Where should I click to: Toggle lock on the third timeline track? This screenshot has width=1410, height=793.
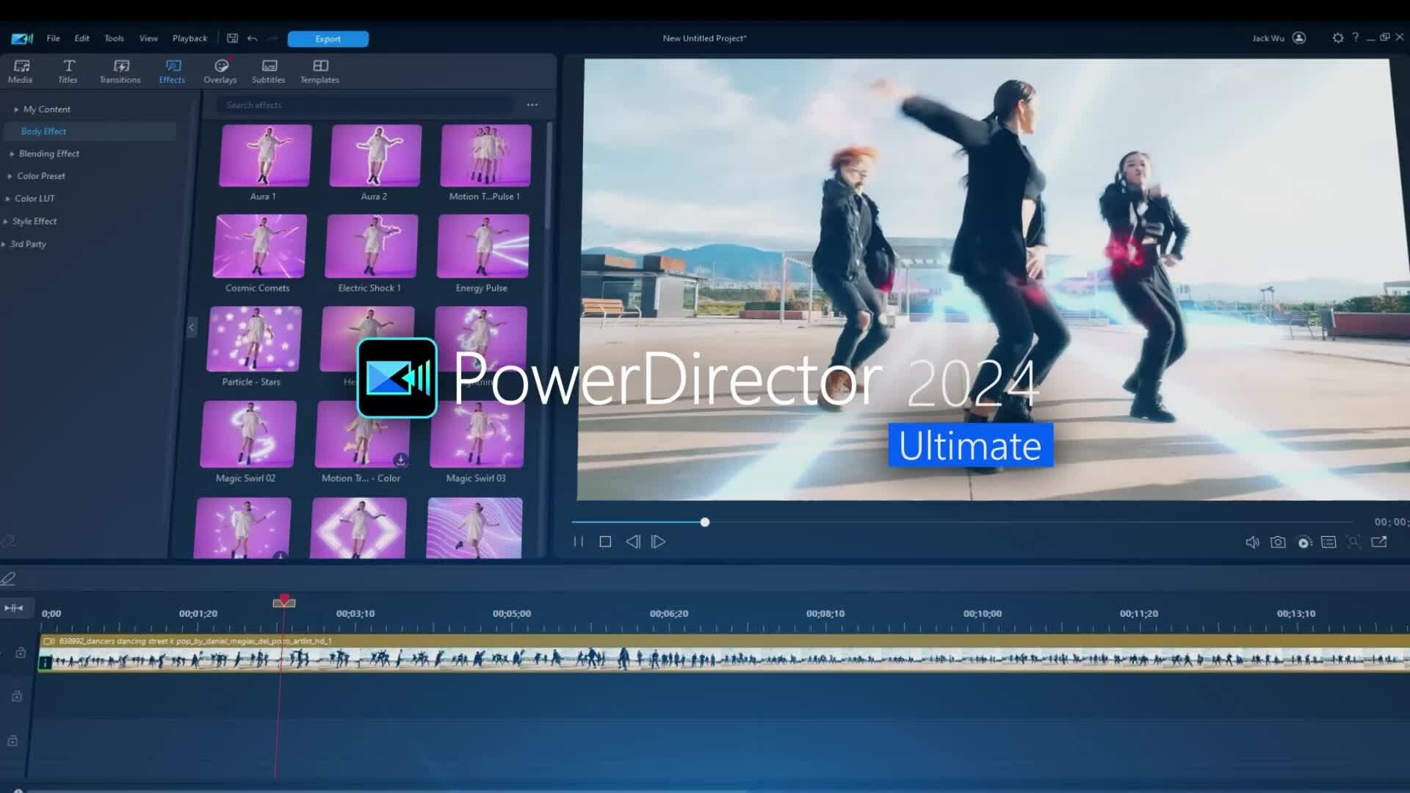pyautogui.click(x=13, y=741)
